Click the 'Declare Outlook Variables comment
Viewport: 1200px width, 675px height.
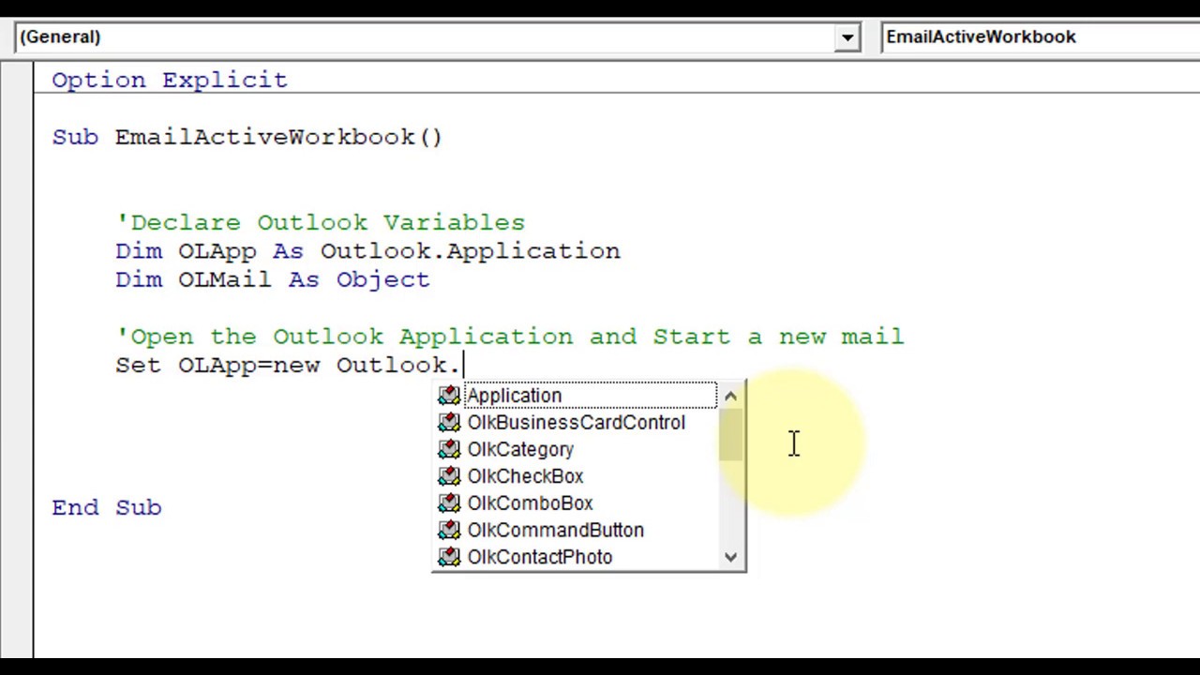point(321,223)
